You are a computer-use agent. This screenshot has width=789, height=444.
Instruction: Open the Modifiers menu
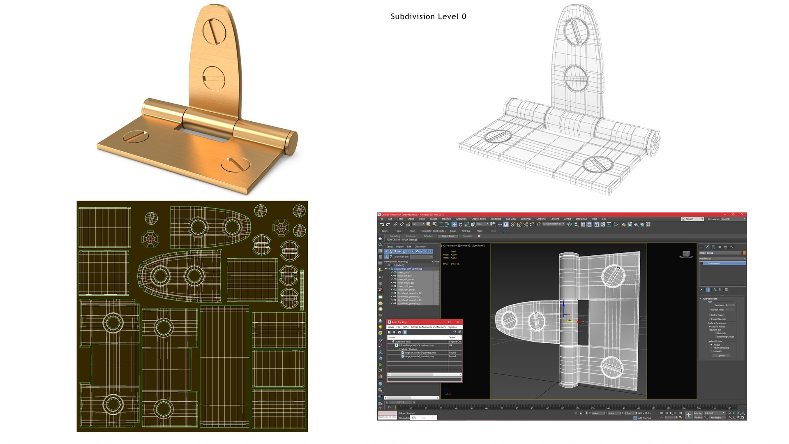click(x=447, y=219)
